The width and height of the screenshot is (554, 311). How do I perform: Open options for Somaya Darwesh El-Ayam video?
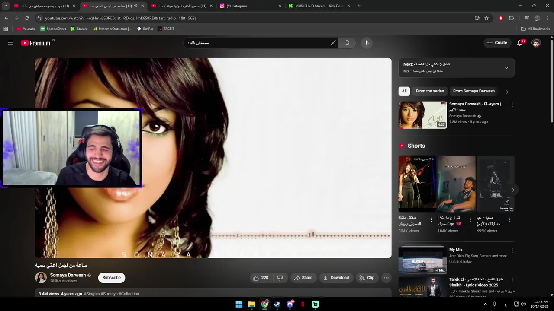pos(512,105)
